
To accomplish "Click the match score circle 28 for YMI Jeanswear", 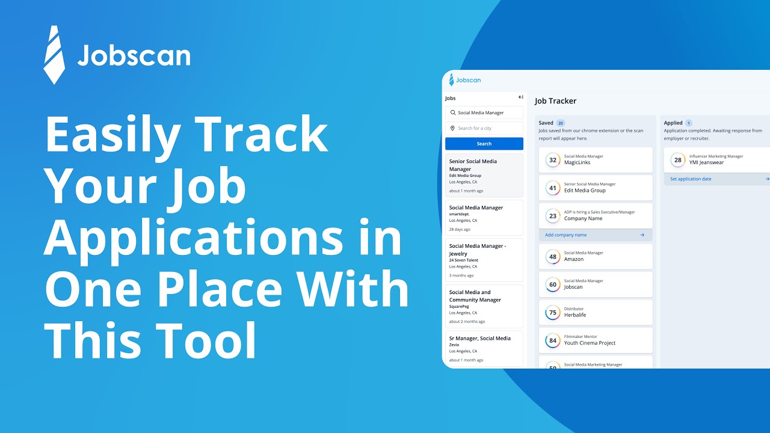I will pyautogui.click(x=678, y=160).
